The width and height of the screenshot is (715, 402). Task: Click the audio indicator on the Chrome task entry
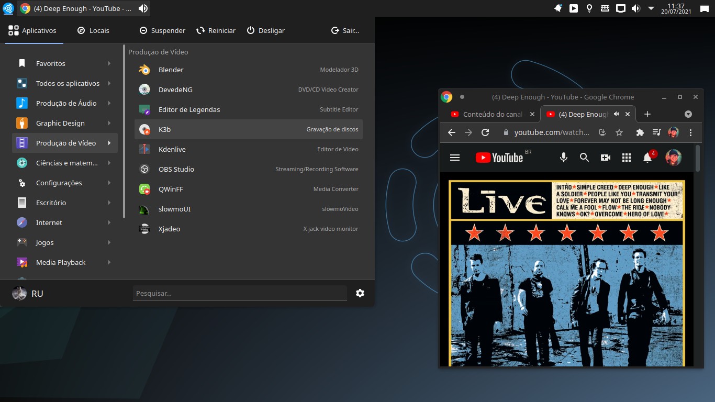tap(142, 8)
